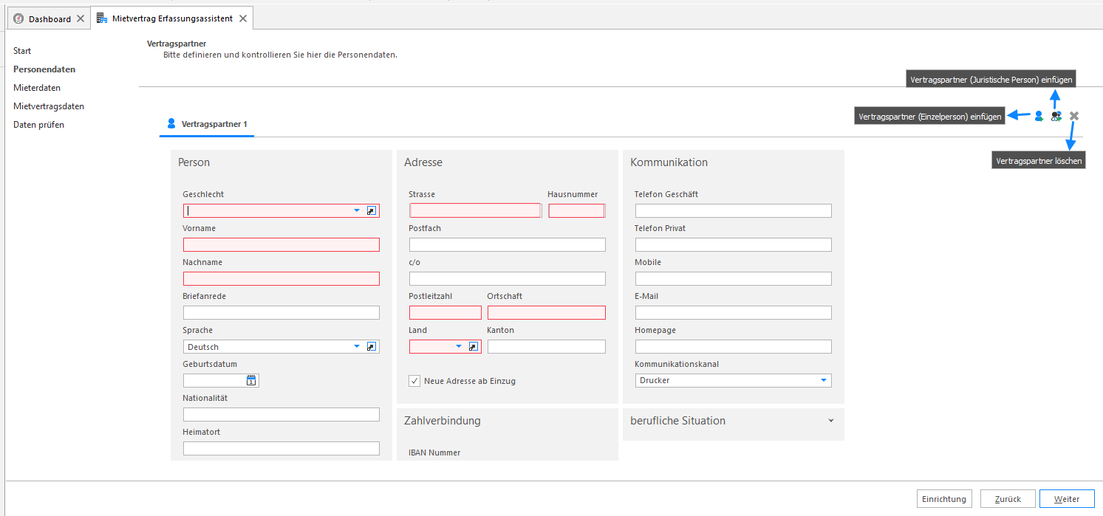Open the Daten prüfen step
This screenshot has width=1103, height=516.
pyautogui.click(x=38, y=125)
